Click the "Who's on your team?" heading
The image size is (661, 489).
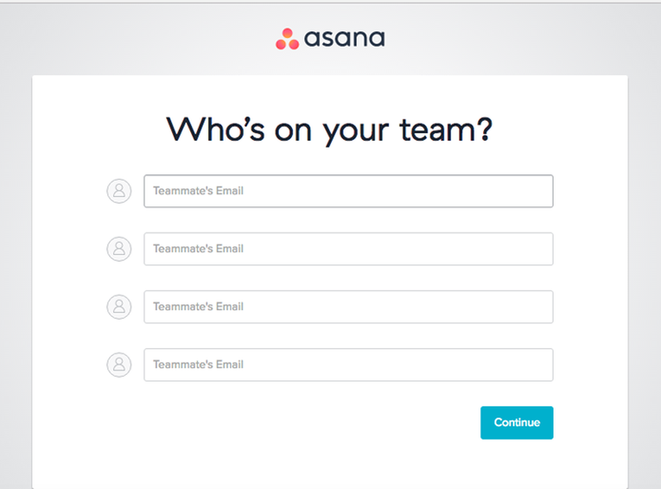(329, 129)
